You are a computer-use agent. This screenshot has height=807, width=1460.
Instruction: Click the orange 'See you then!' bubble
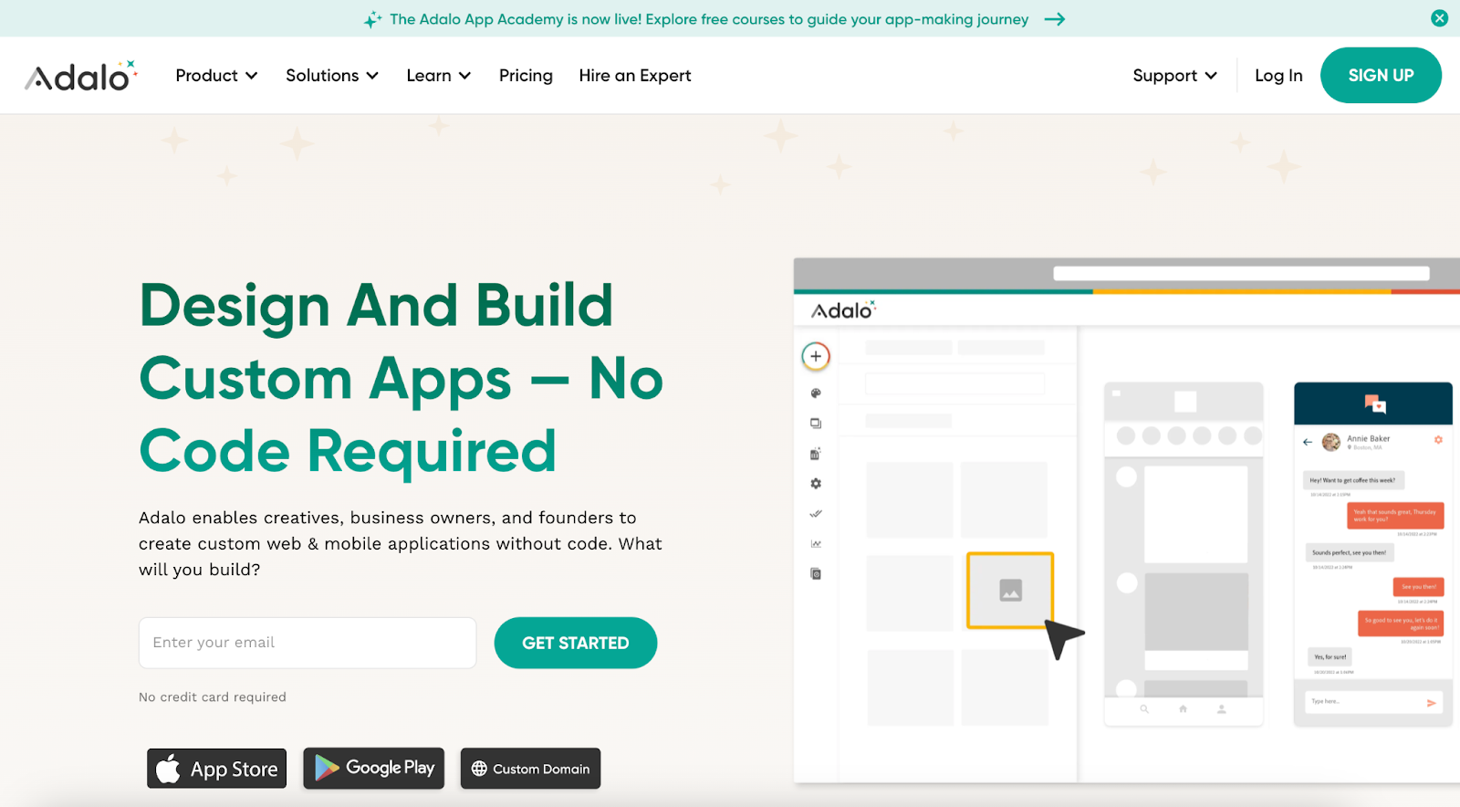tap(1418, 587)
